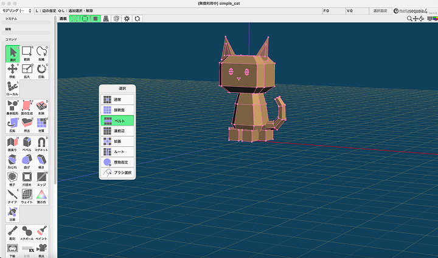438x258 pixels.
Task: Toggle edge line display in viewport toolbar
Action: pyautogui.click(x=85, y=19)
